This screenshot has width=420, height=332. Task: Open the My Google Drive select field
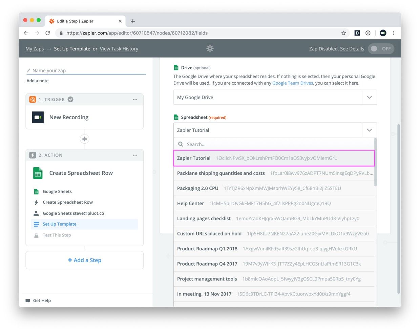click(268, 97)
